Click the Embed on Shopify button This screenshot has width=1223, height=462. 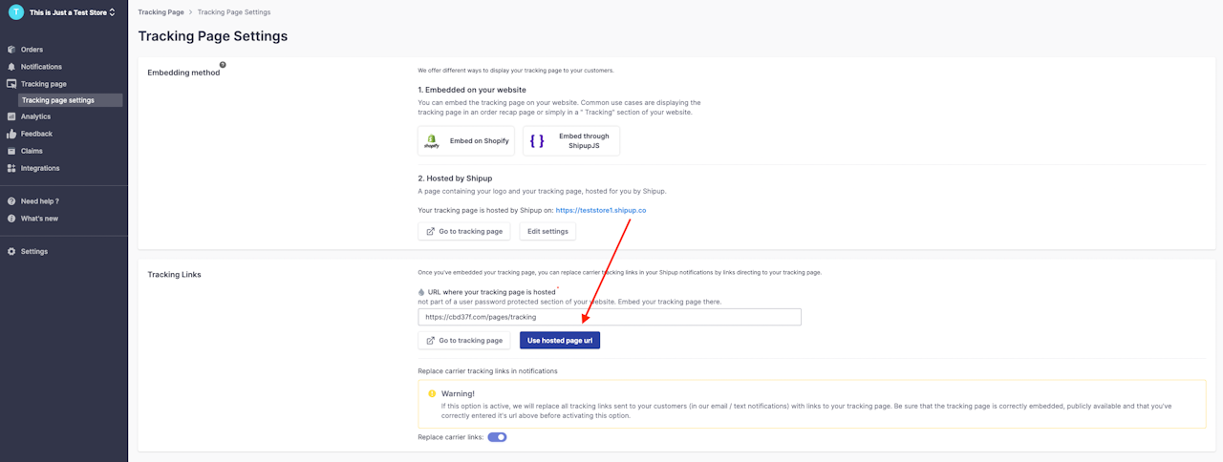(466, 140)
